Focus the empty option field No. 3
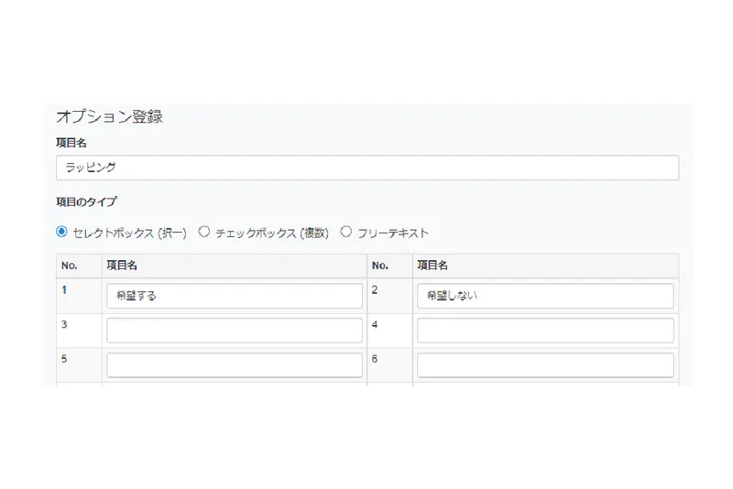The width and height of the screenshot is (733, 489). tap(235, 331)
